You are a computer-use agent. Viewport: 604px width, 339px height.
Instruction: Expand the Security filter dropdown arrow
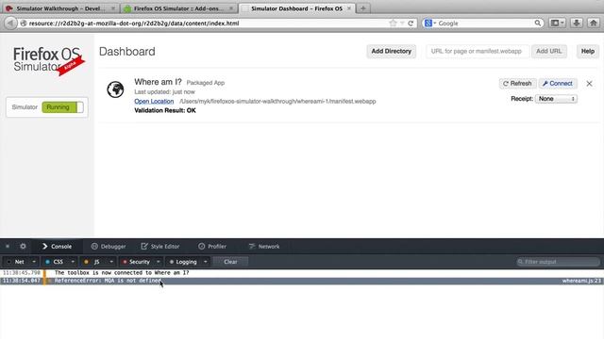click(x=158, y=262)
